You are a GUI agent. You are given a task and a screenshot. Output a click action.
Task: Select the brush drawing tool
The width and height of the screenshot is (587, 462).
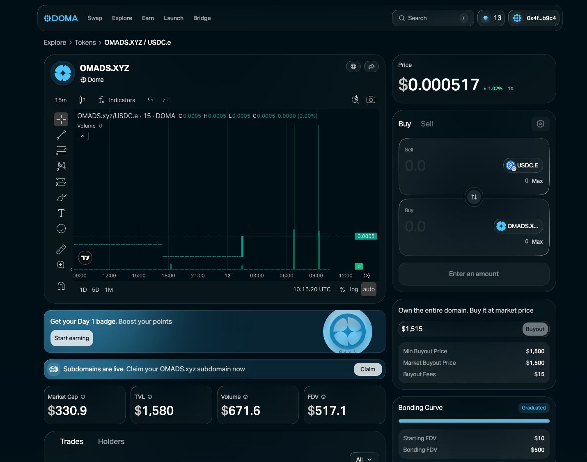(x=61, y=197)
